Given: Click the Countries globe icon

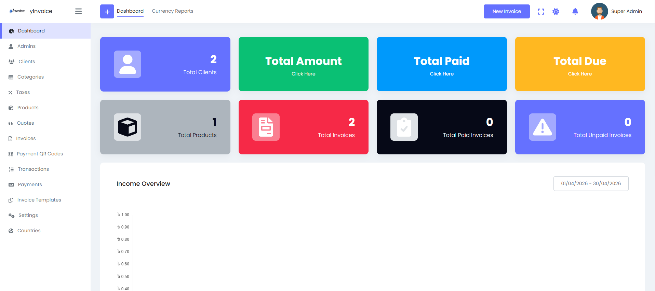Looking at the screenshot, I should (x=11, y=231).
